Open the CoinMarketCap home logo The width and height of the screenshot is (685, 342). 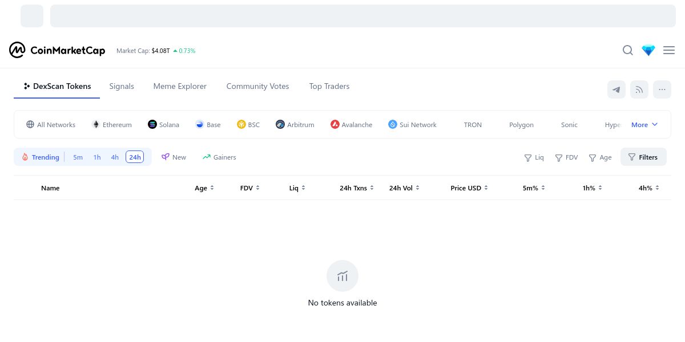[57, 50]
